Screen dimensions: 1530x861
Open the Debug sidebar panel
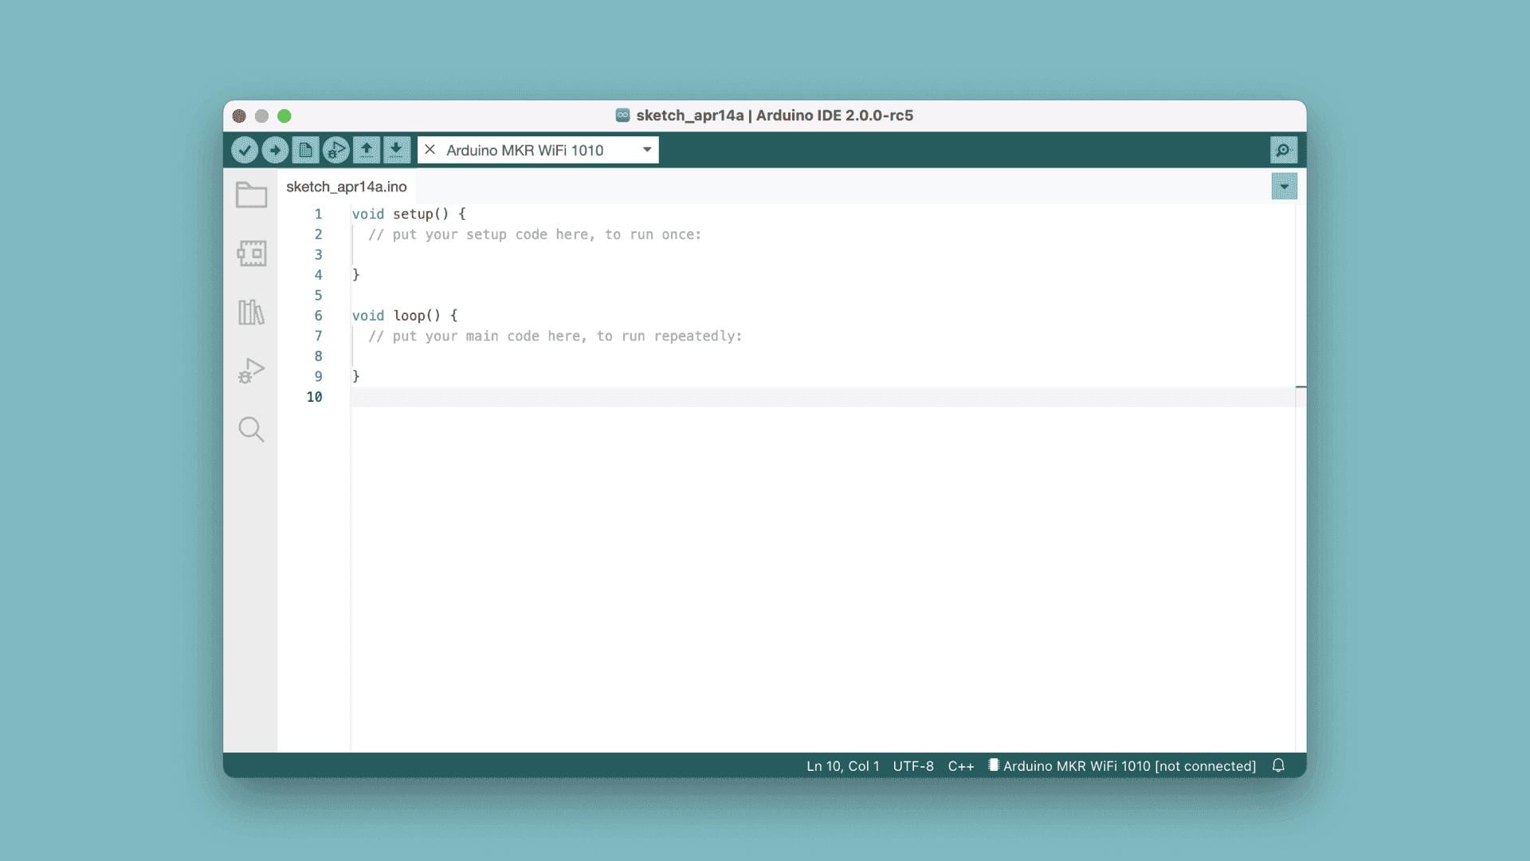point(252,370)
